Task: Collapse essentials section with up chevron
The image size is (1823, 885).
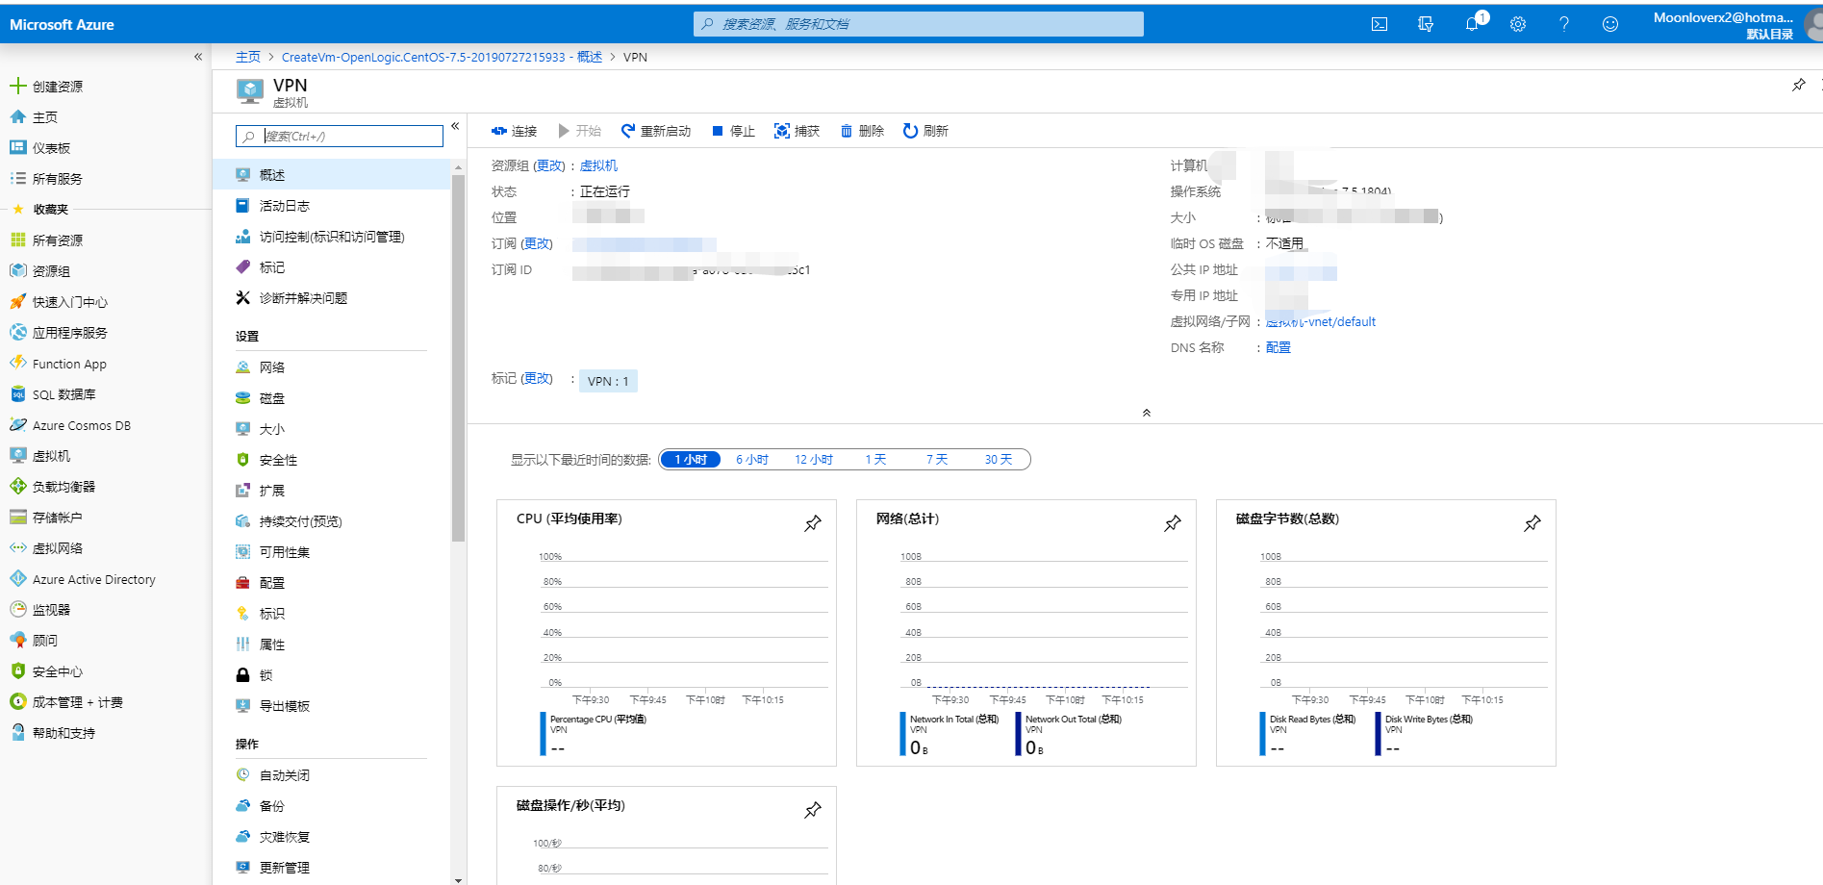Action: [1146, 413]
